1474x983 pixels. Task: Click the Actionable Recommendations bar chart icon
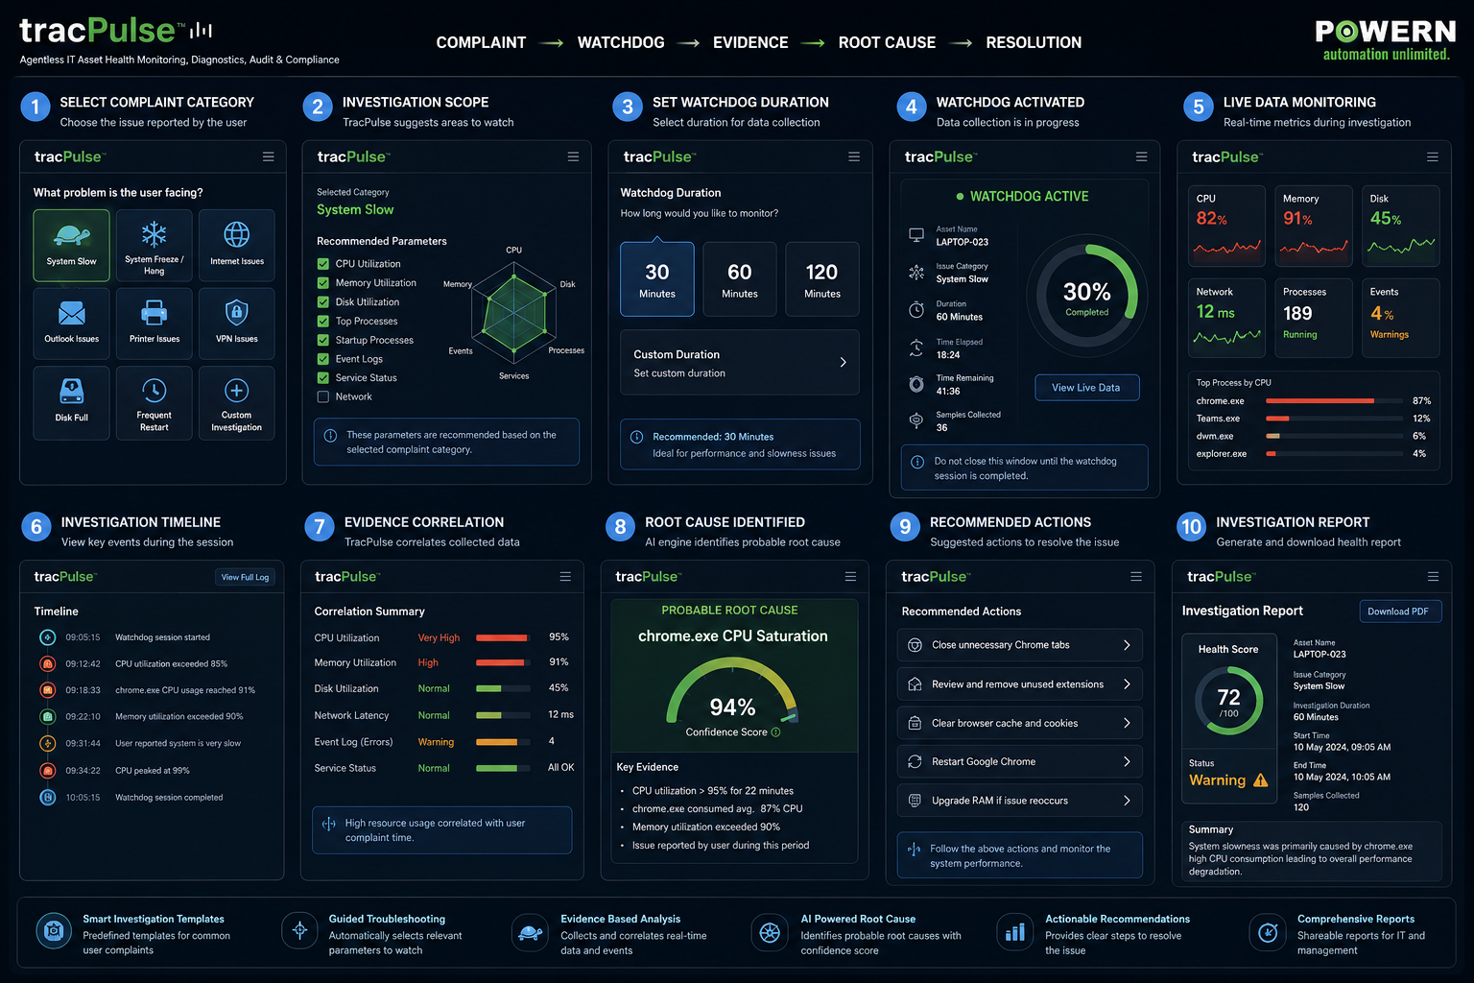(1014, 932)
